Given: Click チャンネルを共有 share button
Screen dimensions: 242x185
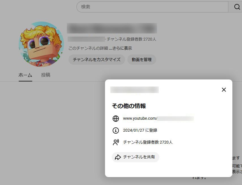Looking at the screenshot, I should point(135,157).
